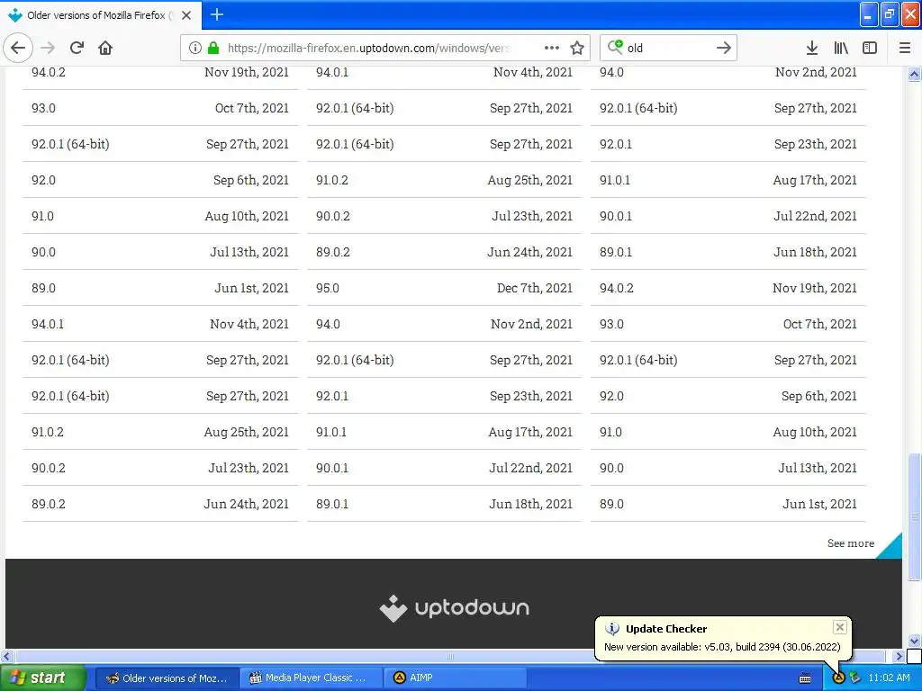Show site information icon in address bar
922x691 pixels.
[x=195, y=48]
